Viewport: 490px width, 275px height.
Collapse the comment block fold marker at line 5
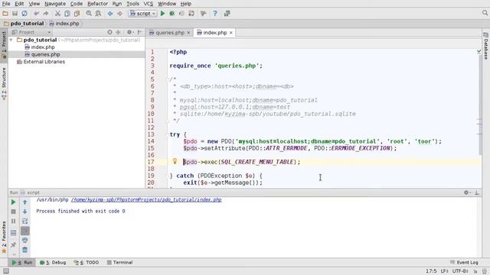[x=168, y=79]
